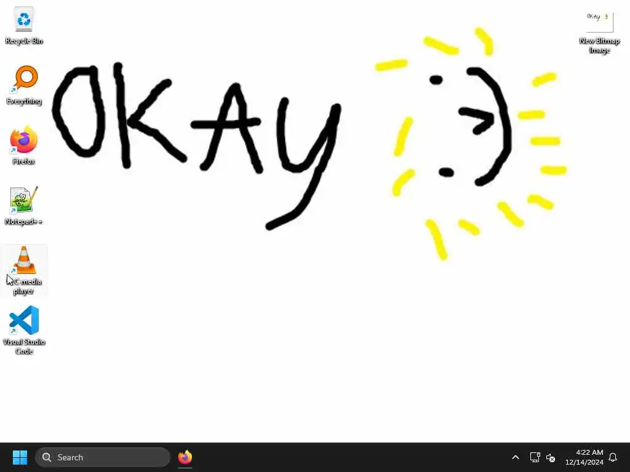This screenshot has height=472, width=630.
Task: Open the Windows Start menu
Action: tap(20, 457)
